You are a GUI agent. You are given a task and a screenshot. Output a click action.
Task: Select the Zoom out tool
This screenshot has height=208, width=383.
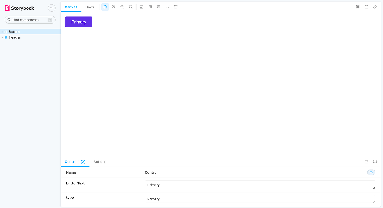click(x=122, y=7)
